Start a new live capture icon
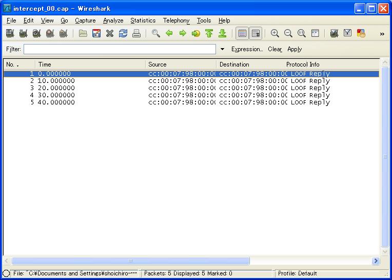 (x=37, y=33)
